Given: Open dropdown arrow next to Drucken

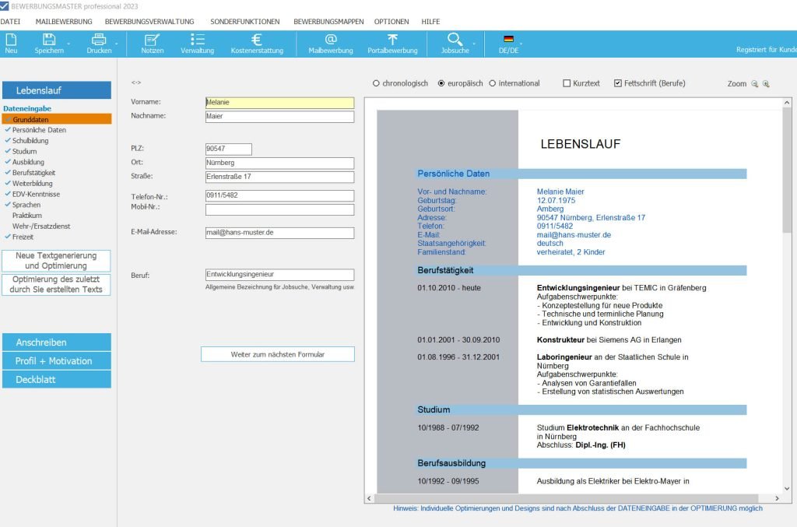Looking at the screenshot, I should [x=117, y=44].
